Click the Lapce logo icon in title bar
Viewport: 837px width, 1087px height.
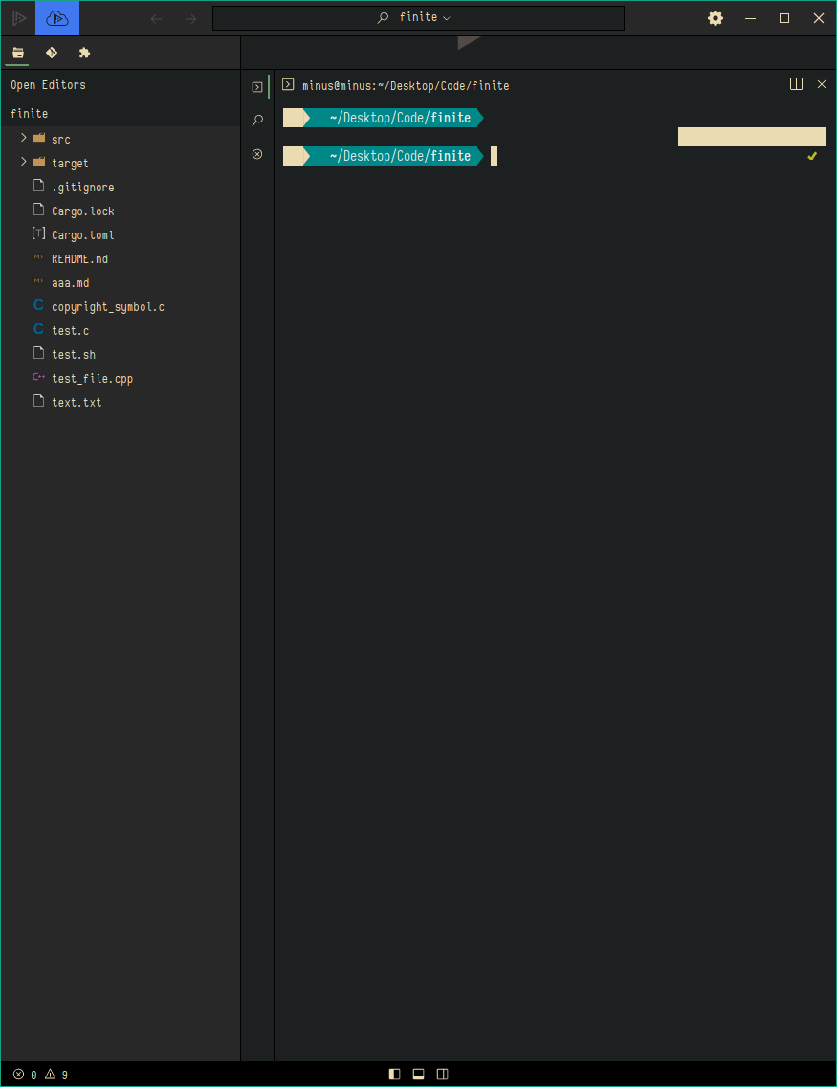tap(19, 18)
